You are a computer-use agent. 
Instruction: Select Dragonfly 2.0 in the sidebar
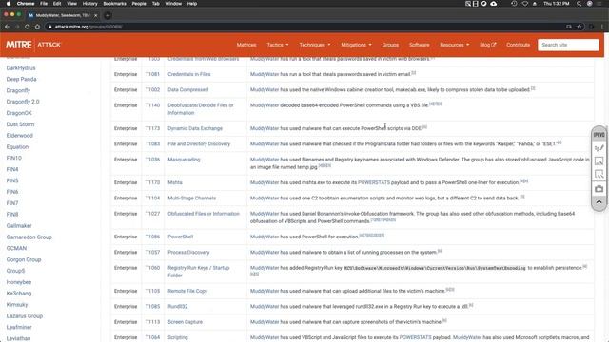[23, 102]
